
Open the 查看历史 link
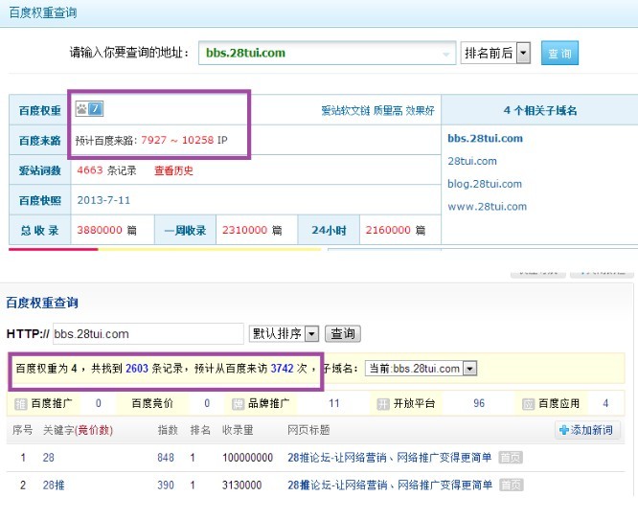(x=173, y=170)
